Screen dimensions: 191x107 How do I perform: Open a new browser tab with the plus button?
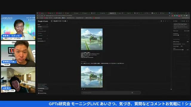(x=178, y=13)
